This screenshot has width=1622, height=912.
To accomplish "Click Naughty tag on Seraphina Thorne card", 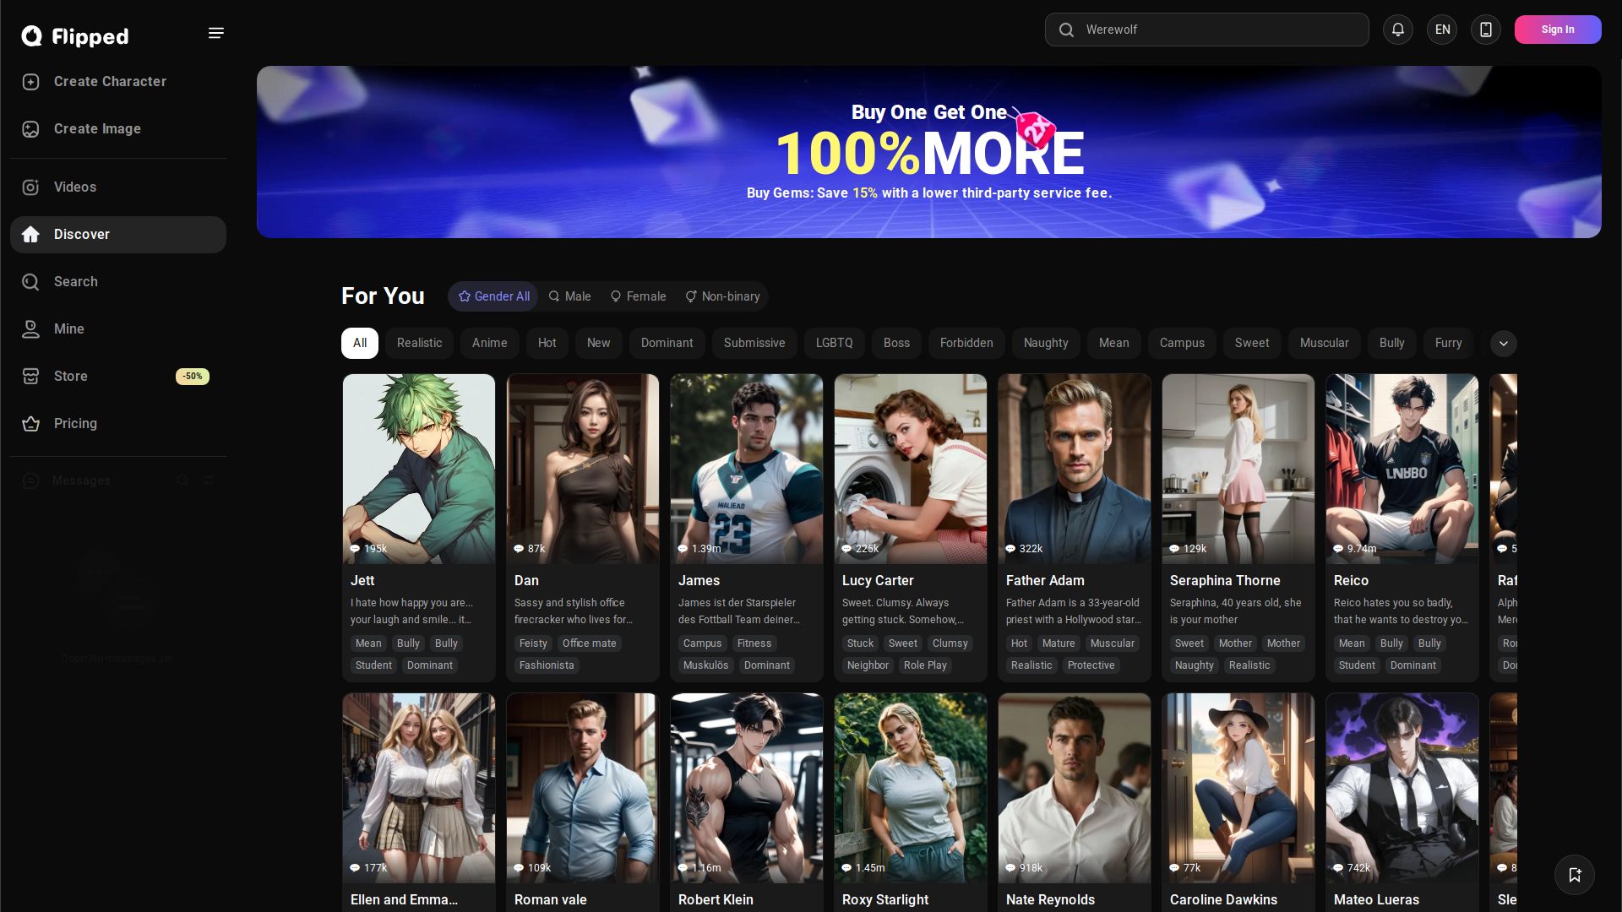I will coord(1194,665).
